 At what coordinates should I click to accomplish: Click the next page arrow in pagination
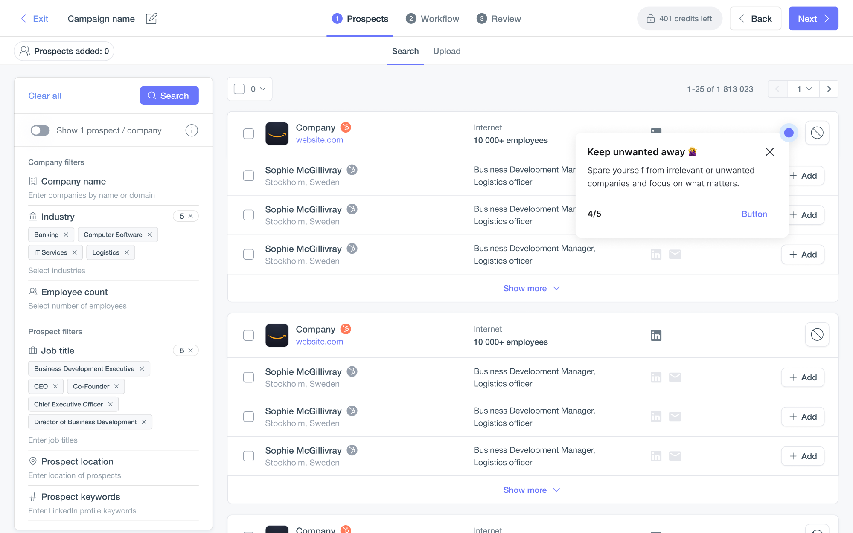click(x=829, y=89)
